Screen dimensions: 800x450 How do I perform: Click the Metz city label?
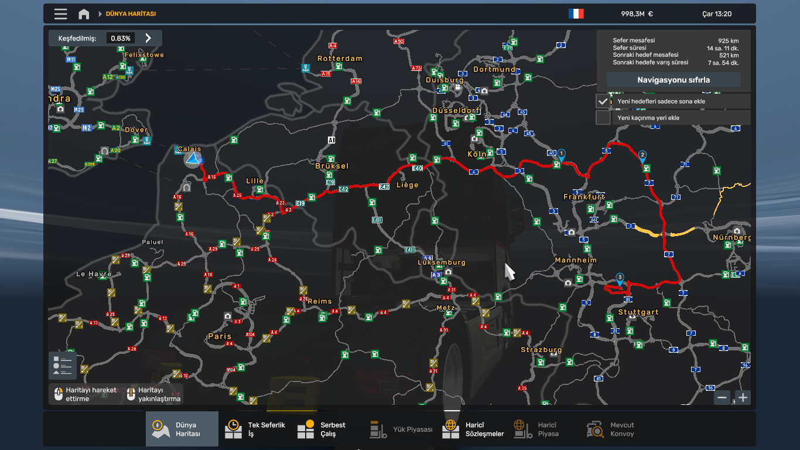tap(446, 308)
